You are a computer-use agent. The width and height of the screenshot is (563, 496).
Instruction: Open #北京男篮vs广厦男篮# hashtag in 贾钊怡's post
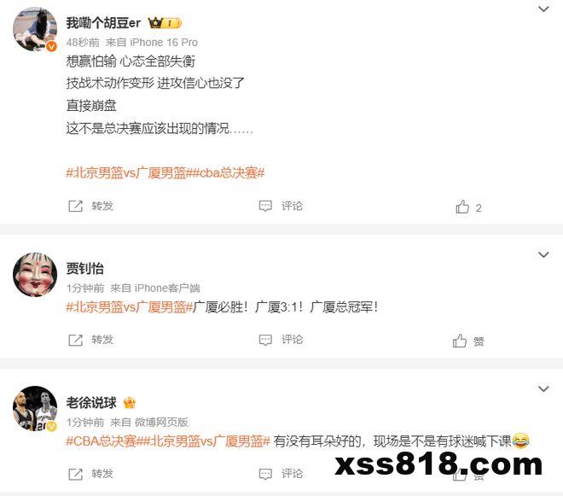click(x=130, y=307)
